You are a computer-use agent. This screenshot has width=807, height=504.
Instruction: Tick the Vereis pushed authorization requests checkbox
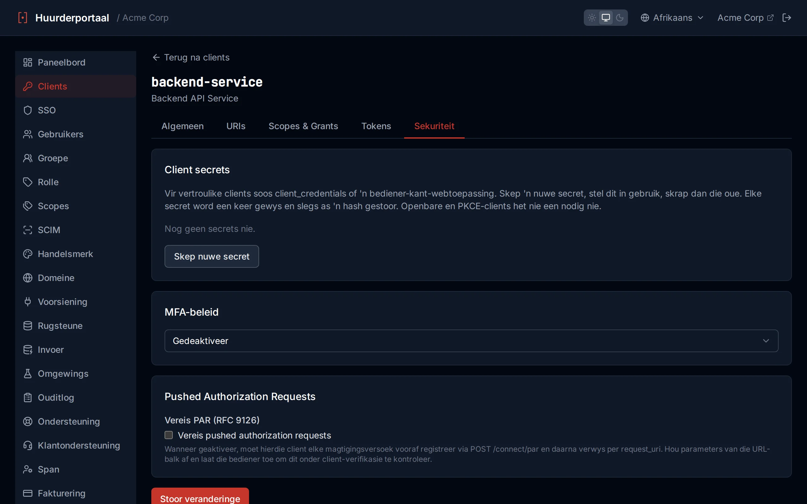coord(169,435)
